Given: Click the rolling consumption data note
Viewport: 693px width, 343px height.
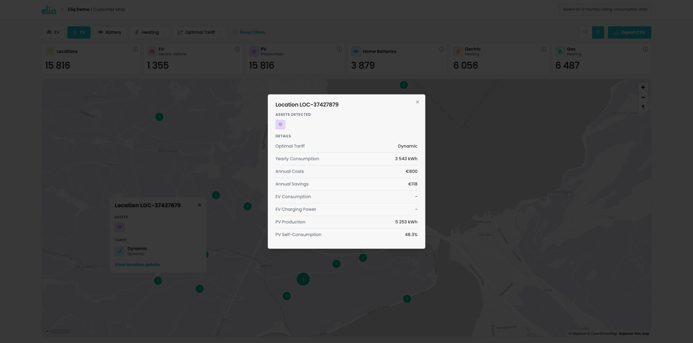Looking at the screenshot, I should point(605,10).
